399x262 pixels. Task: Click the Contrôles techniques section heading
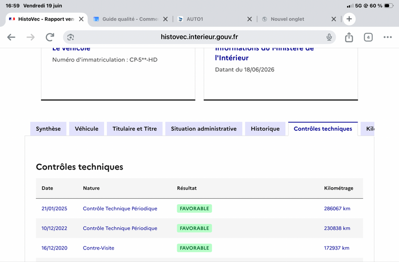click(x=79, y=167)
